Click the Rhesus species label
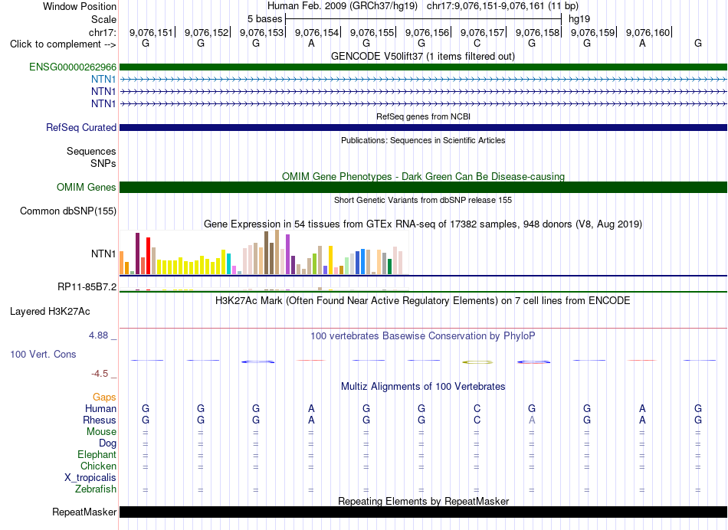Image resolution: width=728 pixels, height=530 pixels. pyautogui.click(x=100, y=420)
